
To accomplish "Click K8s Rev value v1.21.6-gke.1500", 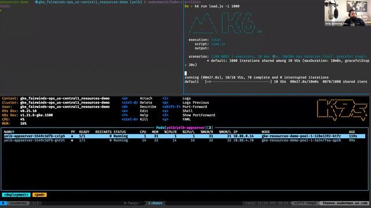I will pos(37,115).
